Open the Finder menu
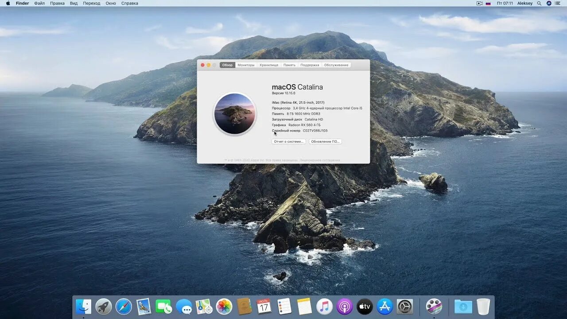The image size is (567, 319). click(22, 3)
